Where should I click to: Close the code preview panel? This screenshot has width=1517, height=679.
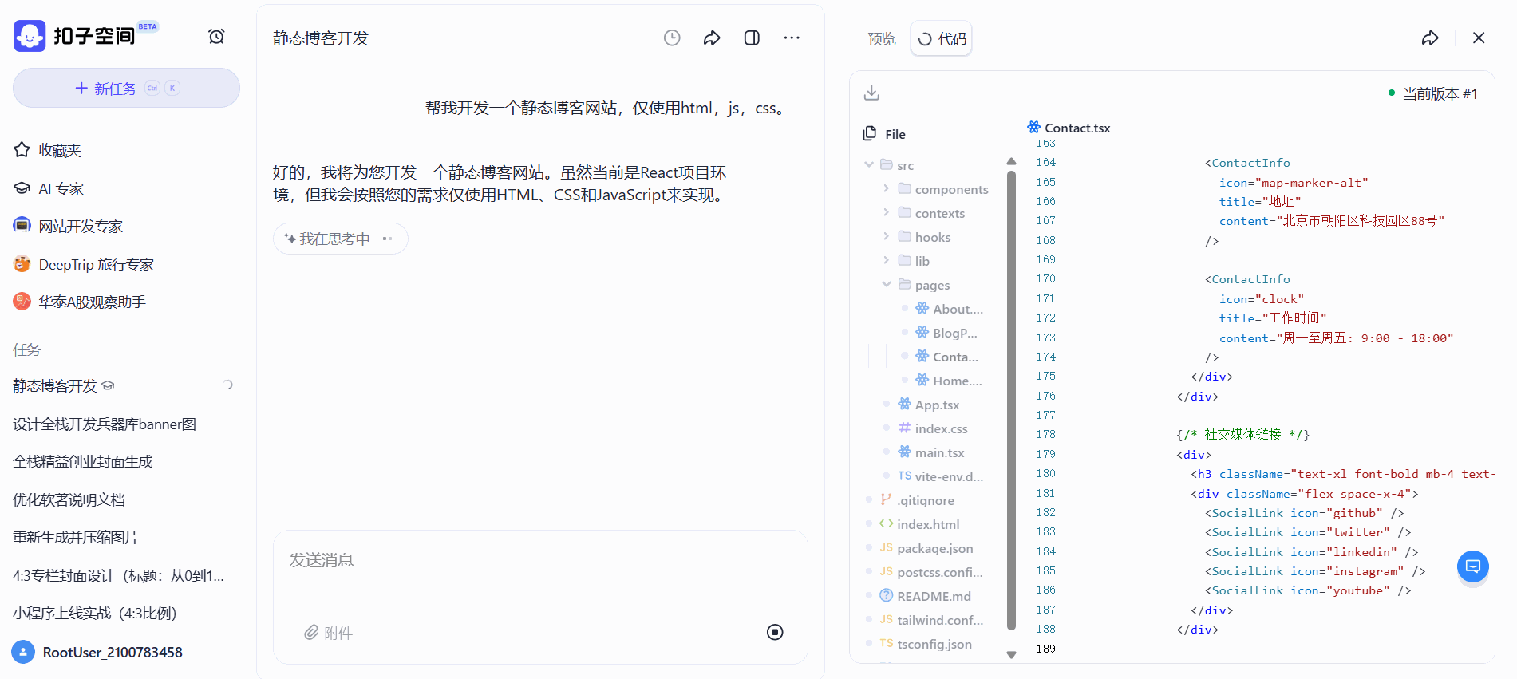tap(1479, 38)
